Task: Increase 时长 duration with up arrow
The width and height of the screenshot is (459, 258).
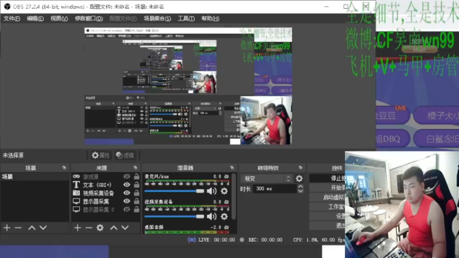Action: click(x=300, y=186)
